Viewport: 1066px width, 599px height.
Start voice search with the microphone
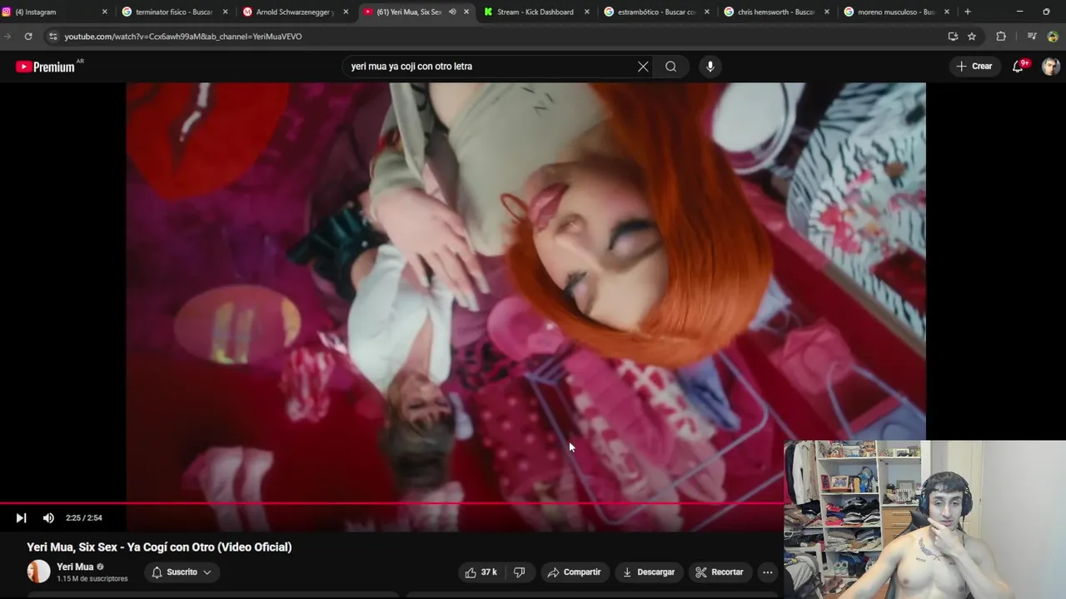tap(710, 67)
